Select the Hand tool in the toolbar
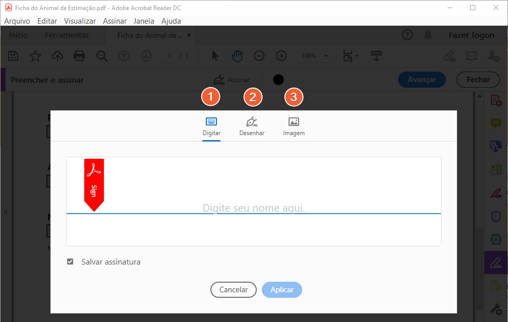Image resolution: width=508 pixels, height=322 pixels. tap(237, 56)
